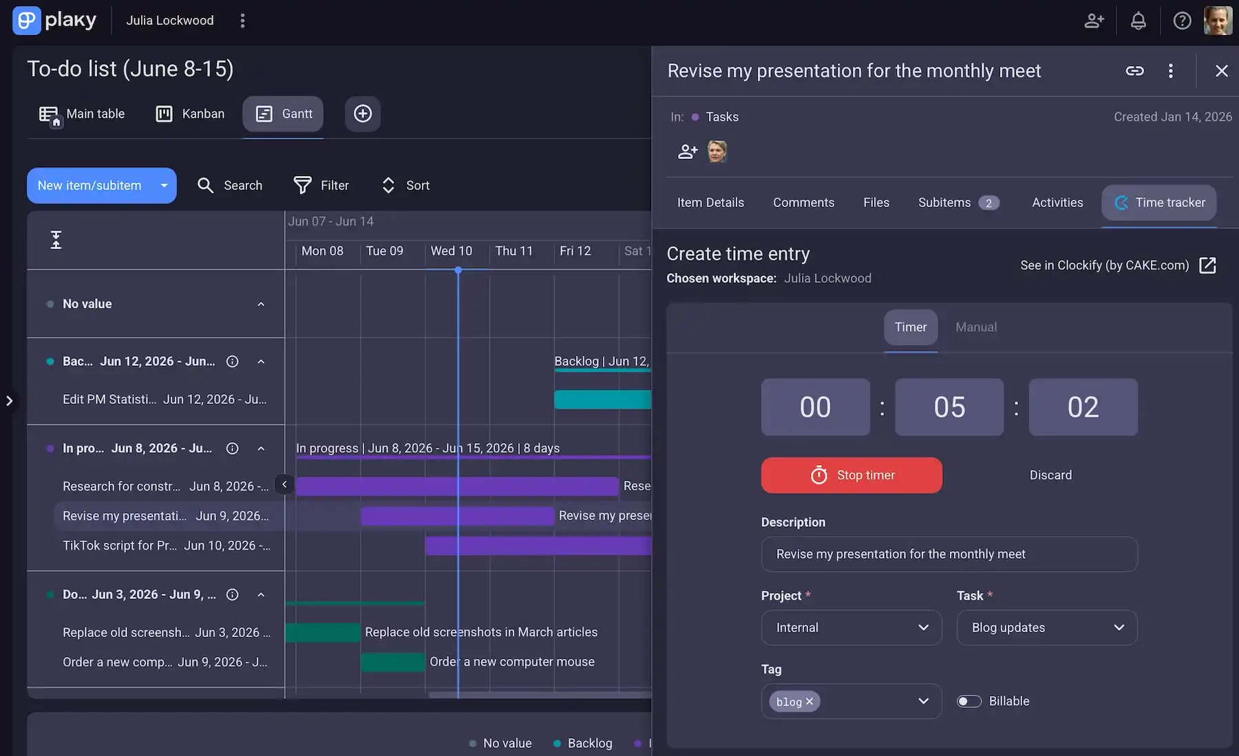Image resolution: width=1239 pixels, height=756 pixels.
Task: Click the Main table view icon
Action: click(49, 115)
